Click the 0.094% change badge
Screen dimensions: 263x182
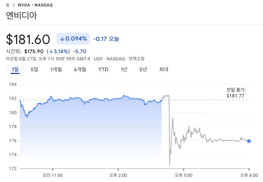coord(73,39)
